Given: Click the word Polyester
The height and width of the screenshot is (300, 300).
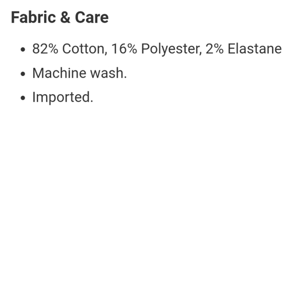Looking at the screenshot, I should tap(170, 49).
